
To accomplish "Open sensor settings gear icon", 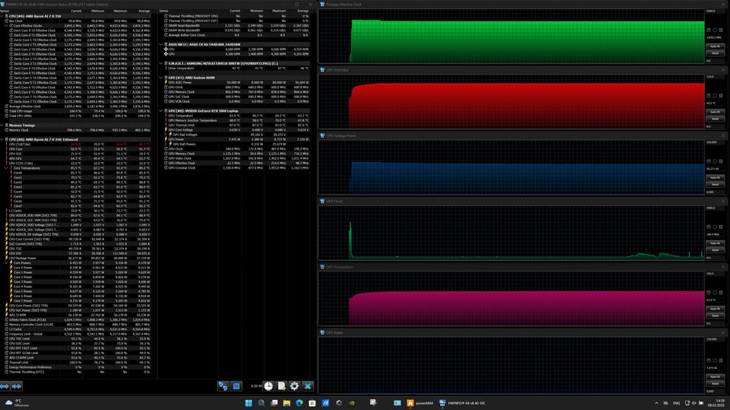I will [294, 386].
